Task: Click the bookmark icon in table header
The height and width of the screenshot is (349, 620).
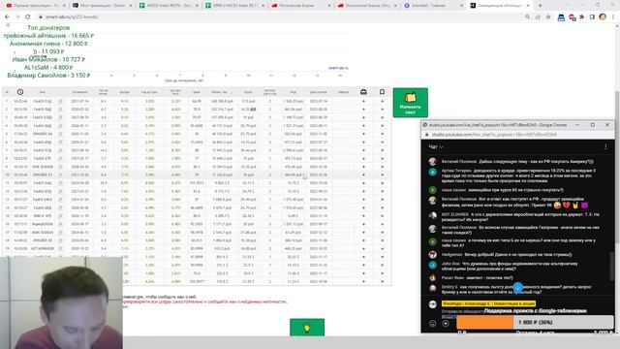Action: 382,92
